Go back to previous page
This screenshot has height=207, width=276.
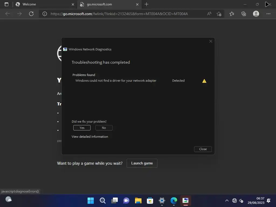(7, 14)
